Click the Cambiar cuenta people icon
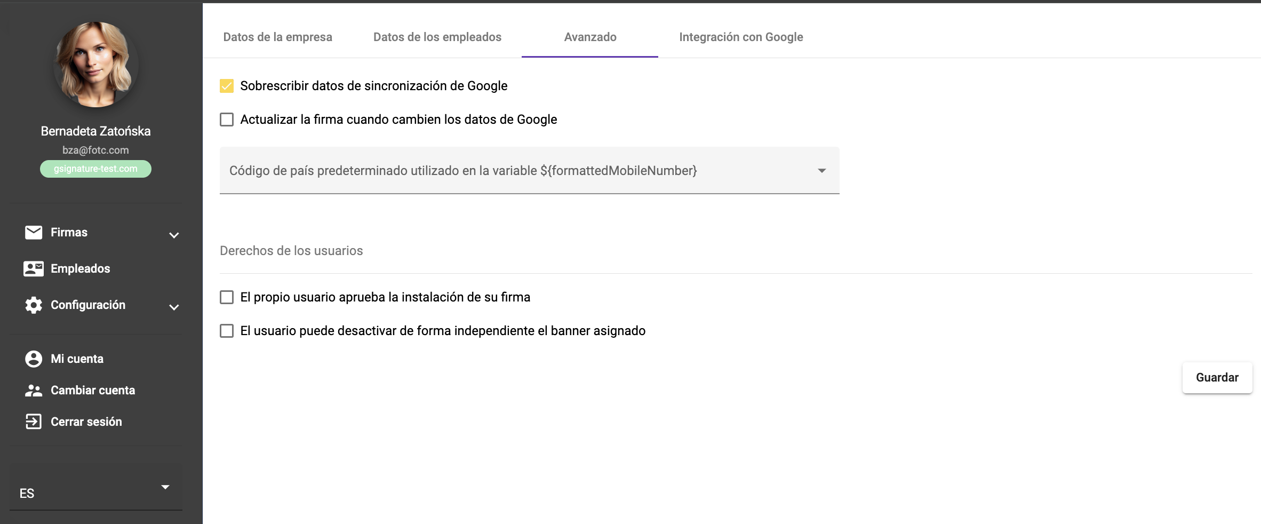This screenshot has width=1261, height=524. click(x=34, y=391)
